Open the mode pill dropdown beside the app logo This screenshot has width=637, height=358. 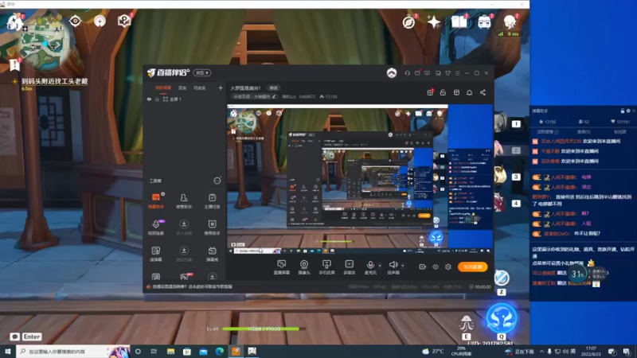click(202, 72)
